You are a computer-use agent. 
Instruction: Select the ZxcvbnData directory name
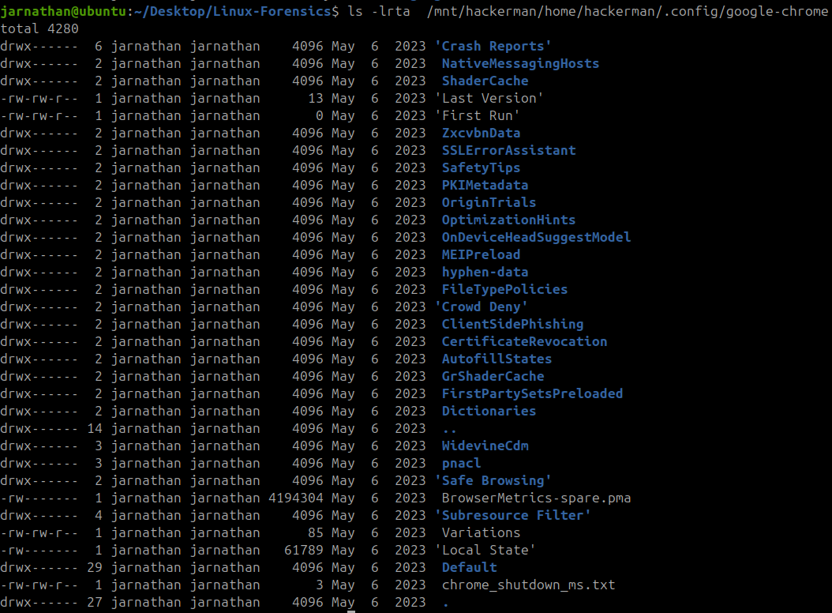[x=481, y=133]
